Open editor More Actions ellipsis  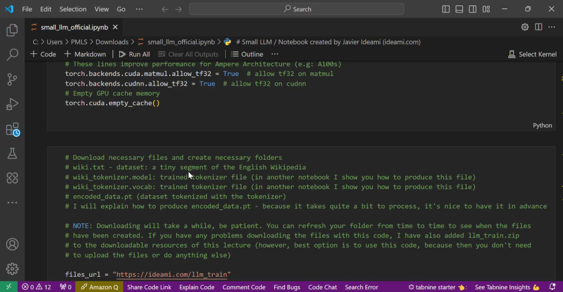point(552,27)
